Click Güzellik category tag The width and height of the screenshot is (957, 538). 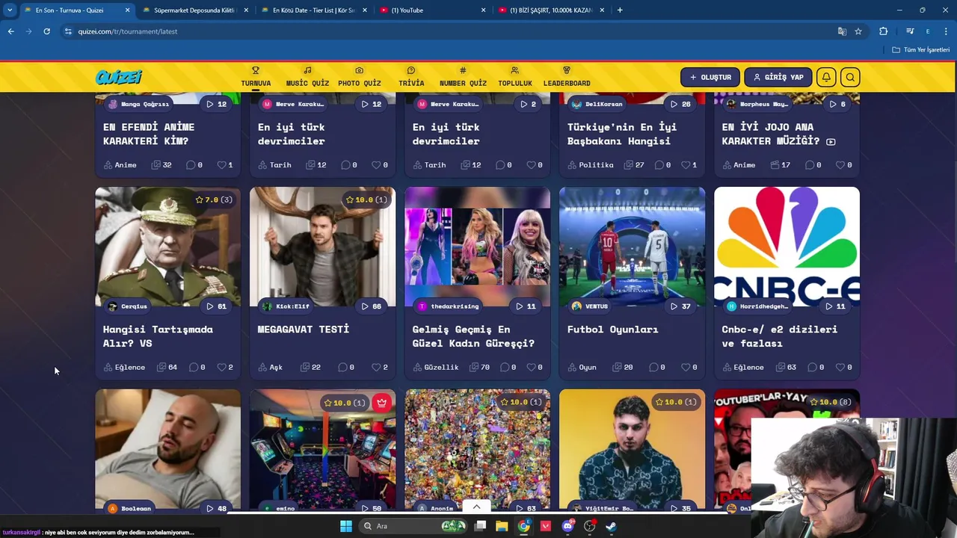(x=435, y=367)
